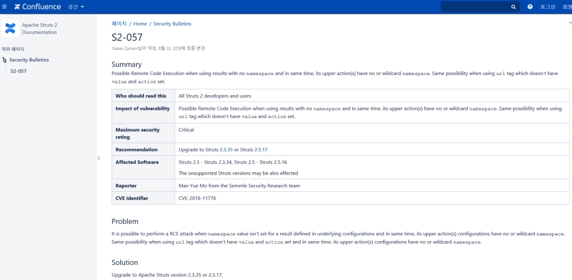Click the Problem heading
This screenshot has width=572, height=280.
click(125, 222)
